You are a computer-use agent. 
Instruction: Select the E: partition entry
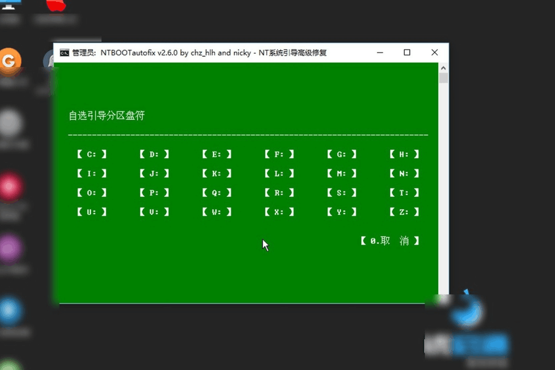point(217,155)
